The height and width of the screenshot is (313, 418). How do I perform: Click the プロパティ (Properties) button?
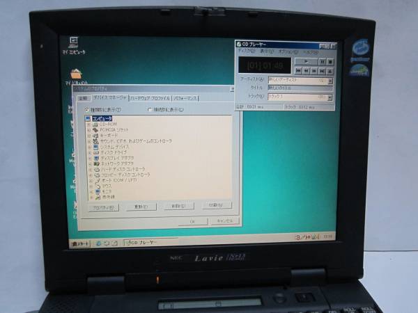pos(103,207)
